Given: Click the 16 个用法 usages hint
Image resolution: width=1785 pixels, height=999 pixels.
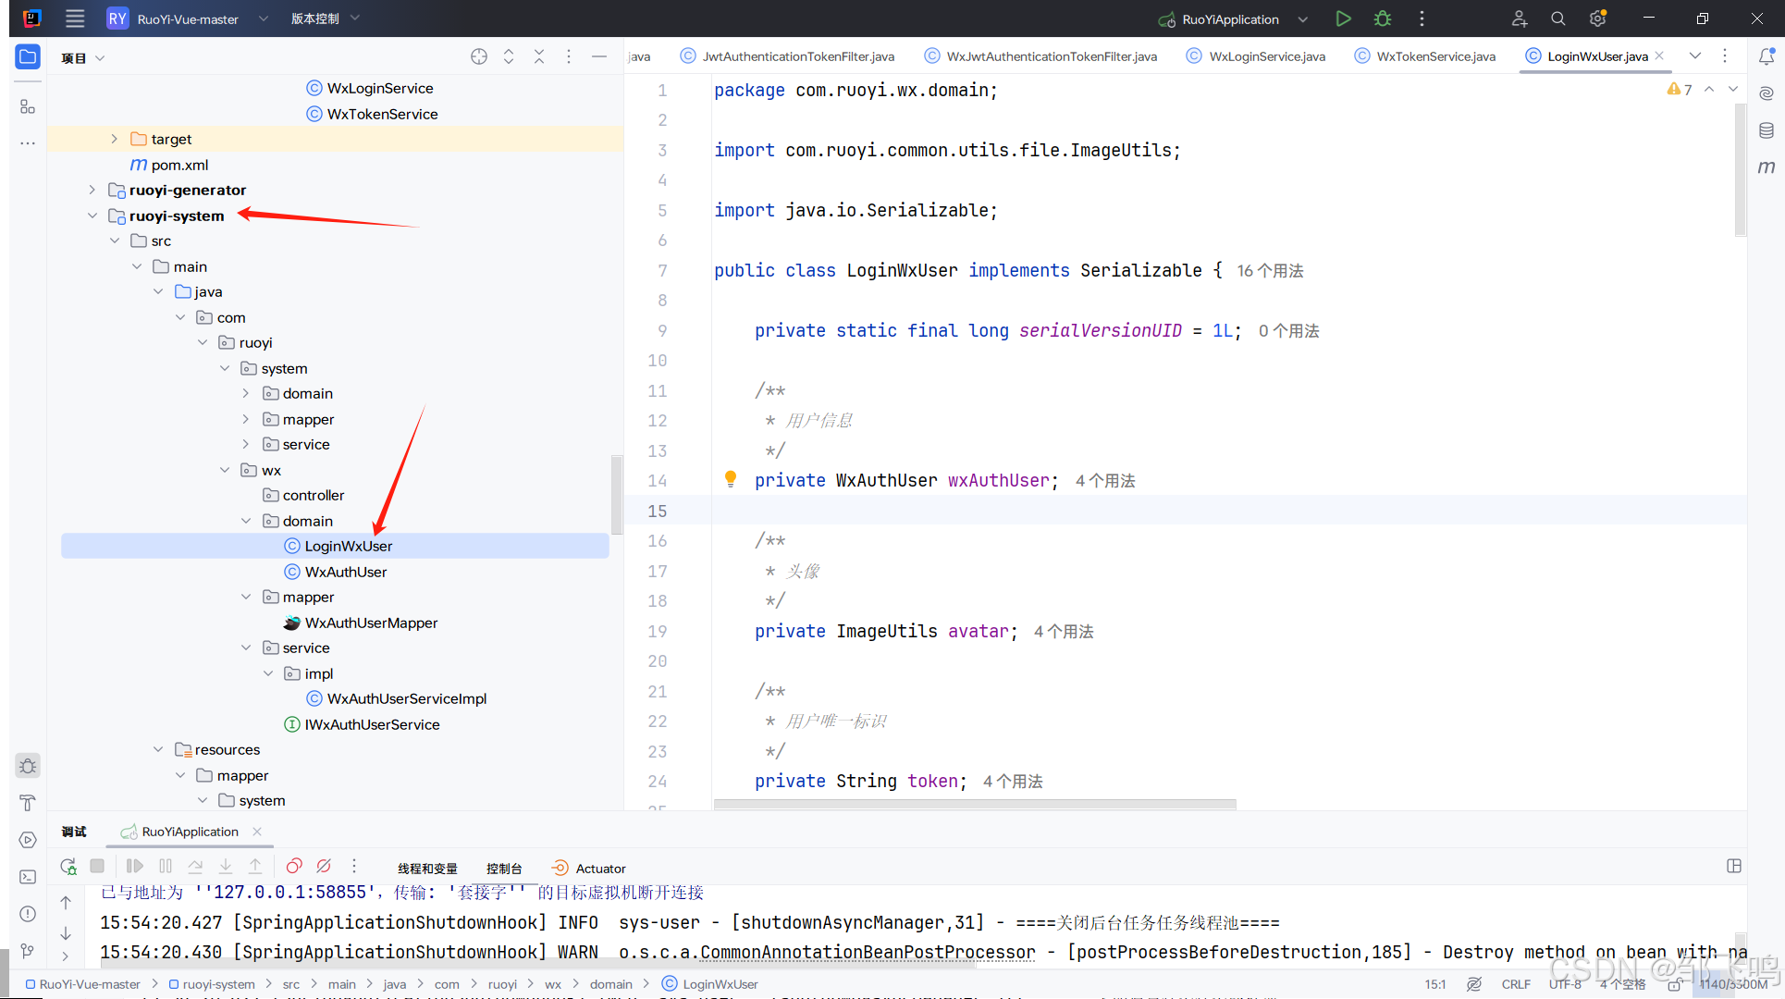Looking at the screenshot, I should (1270, 271).
